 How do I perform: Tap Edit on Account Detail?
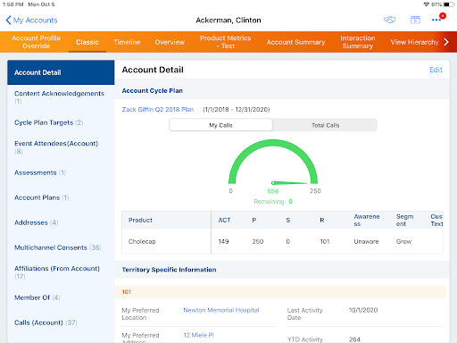(436, 70)
